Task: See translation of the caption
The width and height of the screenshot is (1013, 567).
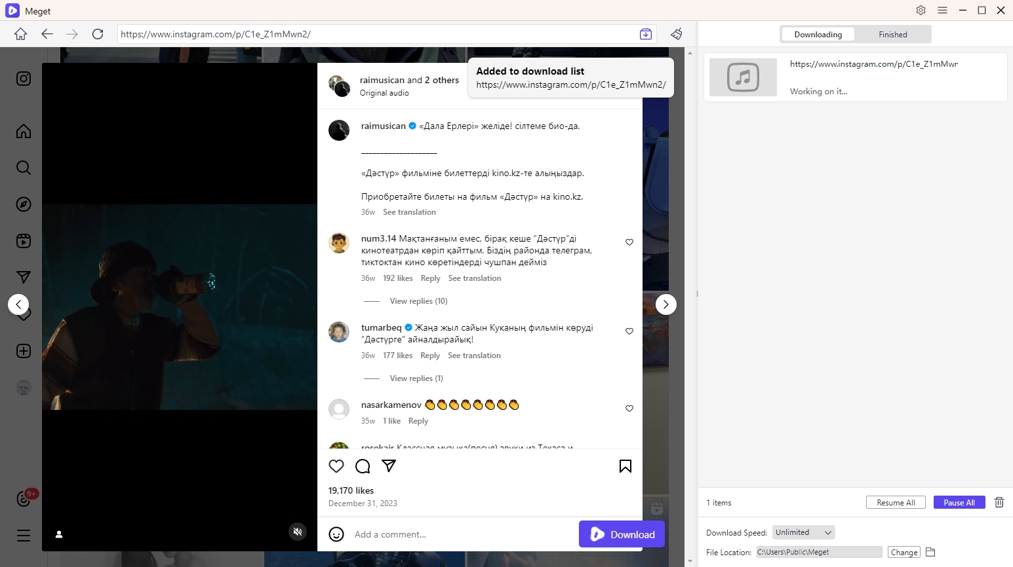Action: tap(409, 212)
